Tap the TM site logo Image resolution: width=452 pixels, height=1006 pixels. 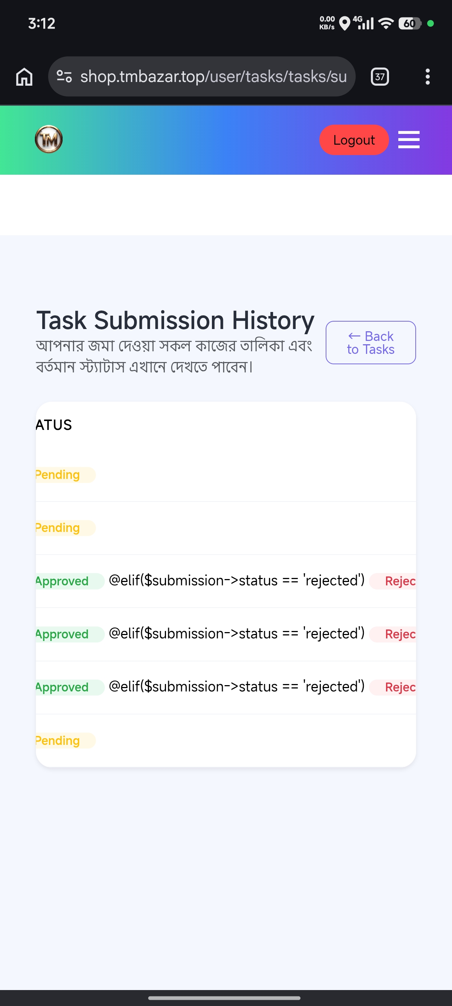click(x=49, y=139)
